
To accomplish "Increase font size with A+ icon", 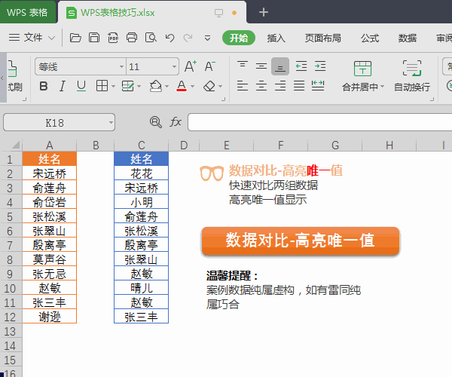I will pyautogui.click(x=191, y=66).
